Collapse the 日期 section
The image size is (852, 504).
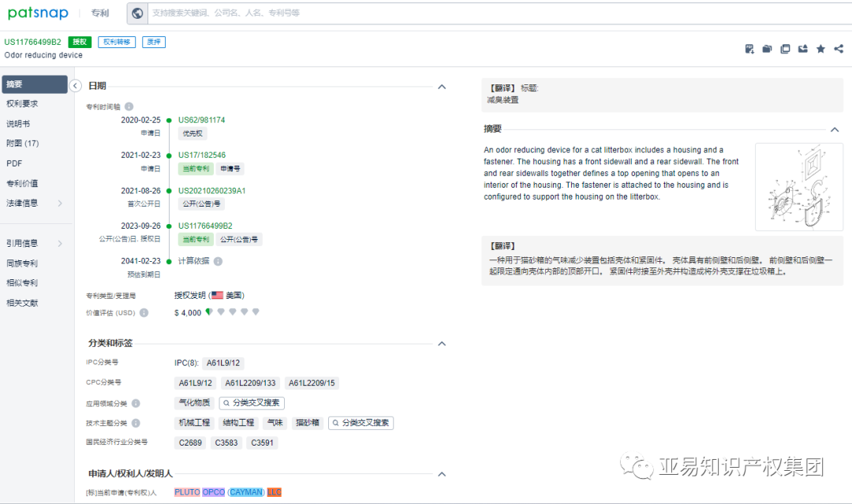tap(442, 87)
